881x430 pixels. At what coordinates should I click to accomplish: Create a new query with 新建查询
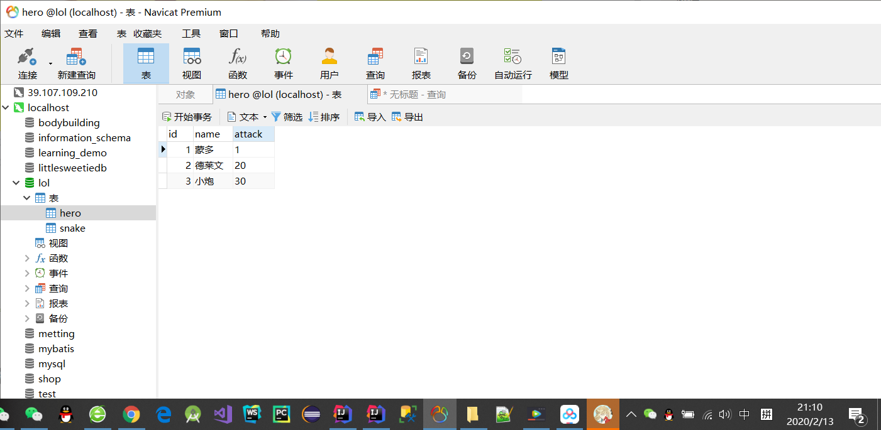coord(76,63)
